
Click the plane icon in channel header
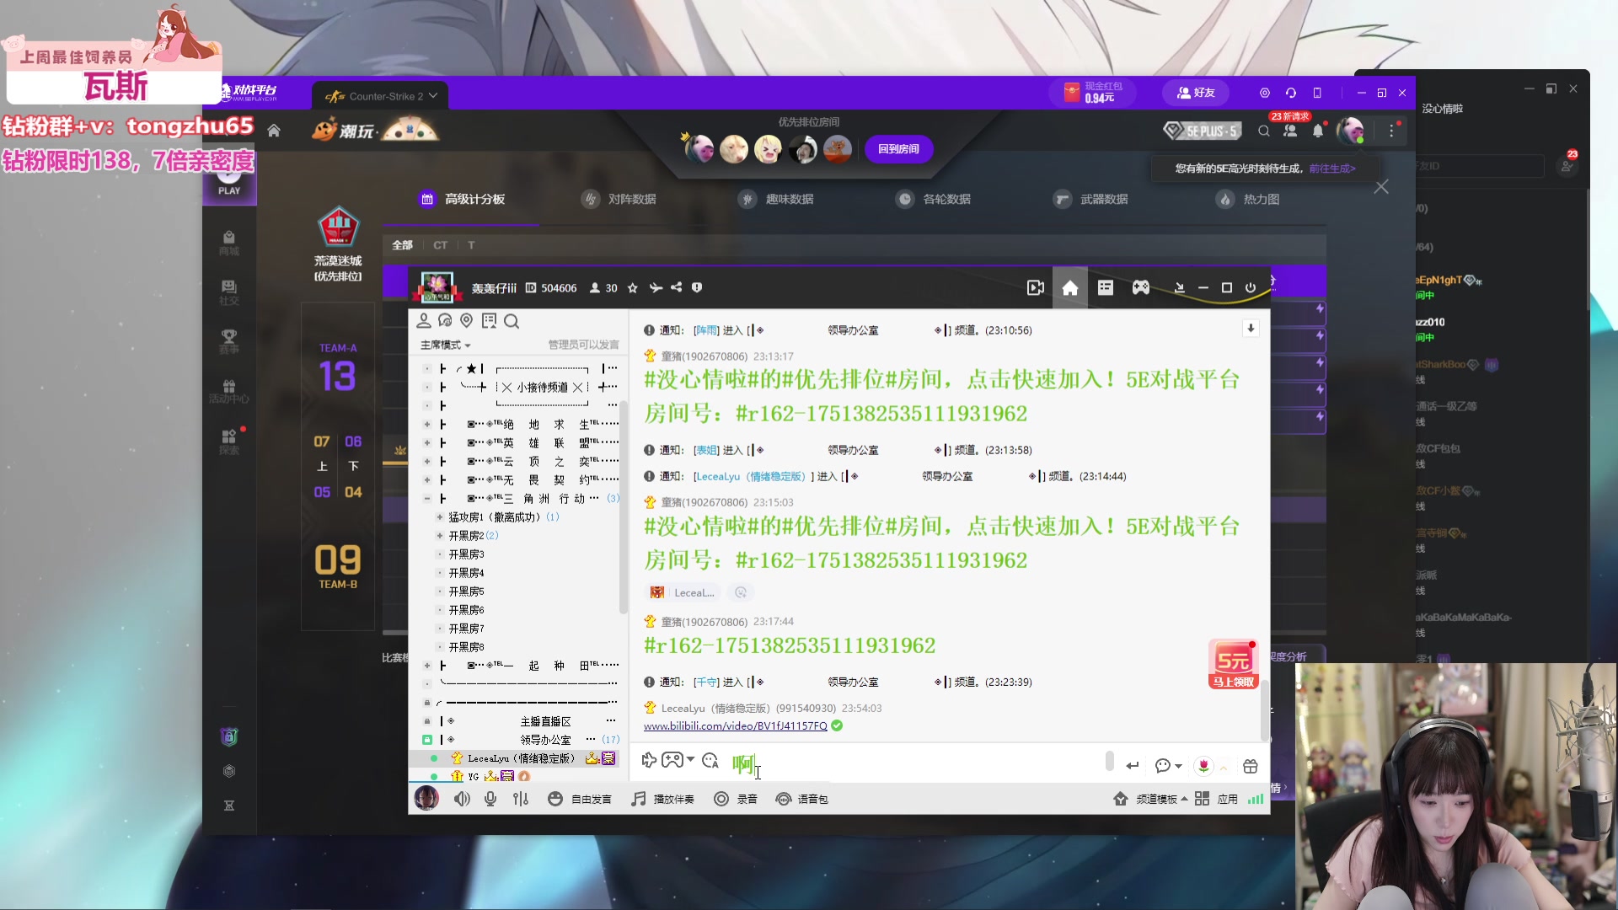(x=656, y=288)
